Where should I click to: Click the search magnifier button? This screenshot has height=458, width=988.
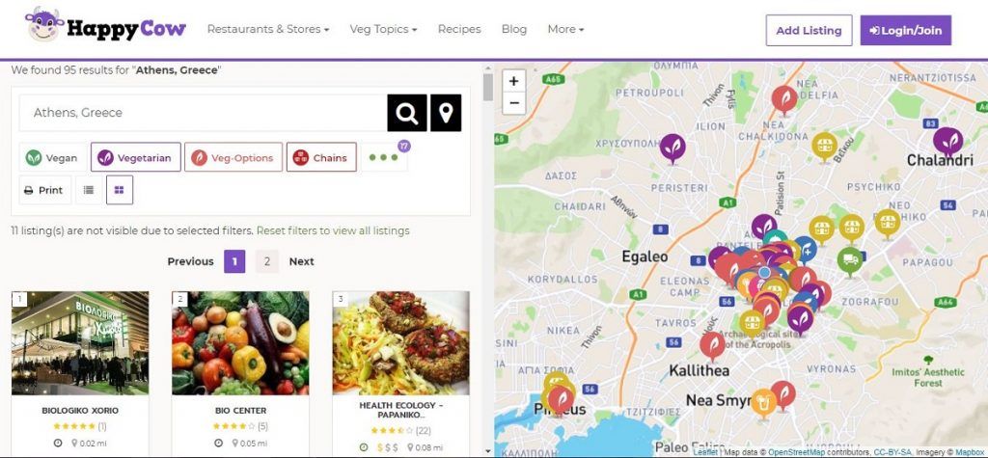pyautogui.click(x=406, y=113)
